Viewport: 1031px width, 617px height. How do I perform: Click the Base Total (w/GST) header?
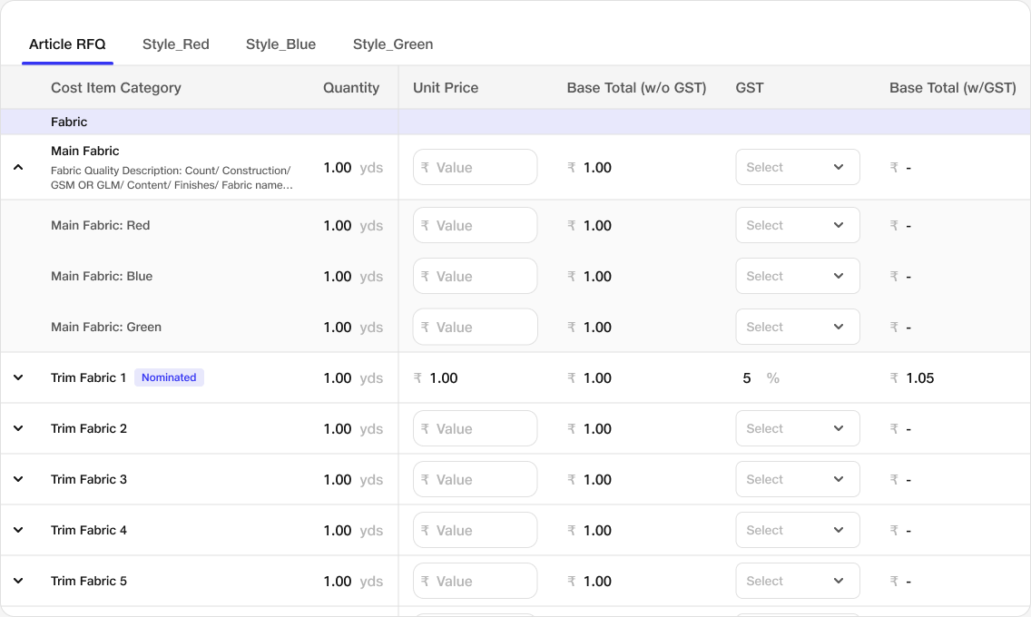point(953,87)
